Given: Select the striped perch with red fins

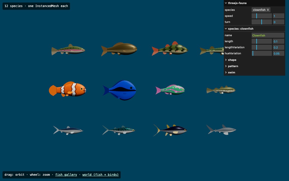Looking at the screenshot, I should (x=170, y=49).
